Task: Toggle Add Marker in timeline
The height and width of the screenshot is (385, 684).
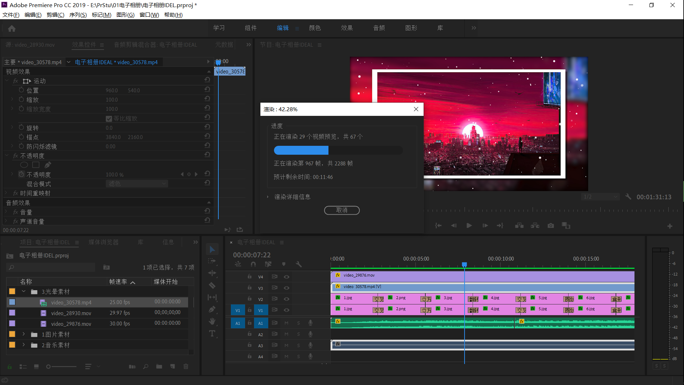Action: [284, 265]
